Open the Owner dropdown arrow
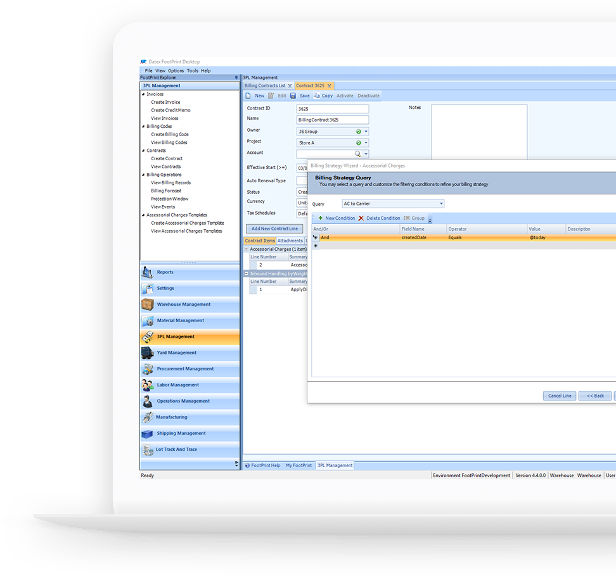This screenshot has height=578, width=616. [x=366, y=132]
